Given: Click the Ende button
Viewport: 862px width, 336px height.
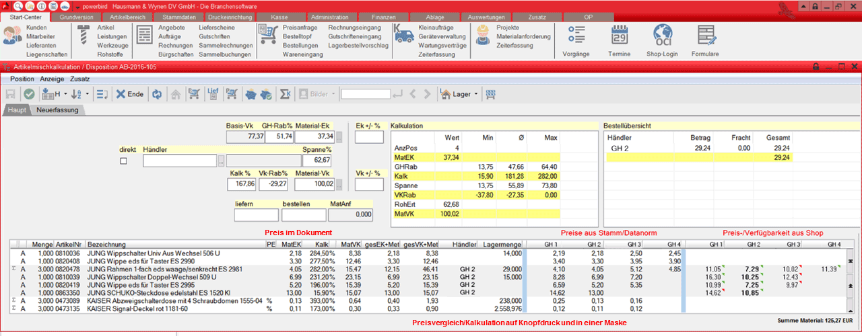Looking at the screenshot, I should click(129, 94).
